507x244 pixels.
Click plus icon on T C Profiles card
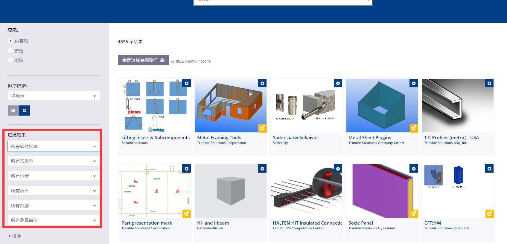[x=489, y=83]
